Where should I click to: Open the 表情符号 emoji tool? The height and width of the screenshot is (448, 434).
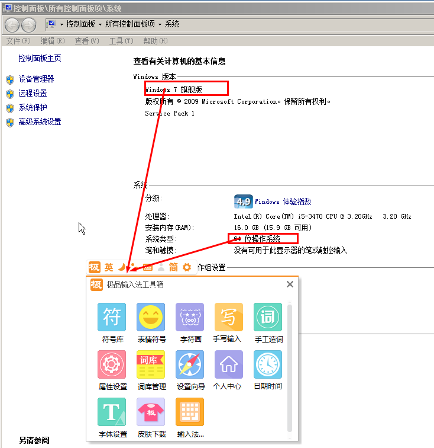point(151,322)
